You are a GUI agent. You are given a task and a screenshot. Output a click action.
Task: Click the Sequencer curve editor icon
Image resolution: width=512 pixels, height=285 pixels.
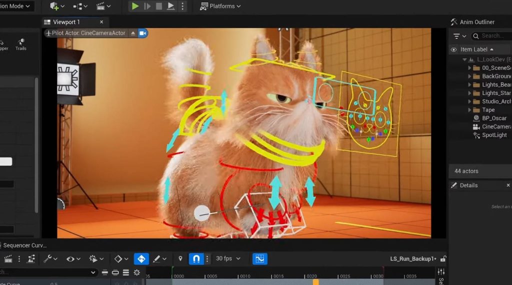259,258
